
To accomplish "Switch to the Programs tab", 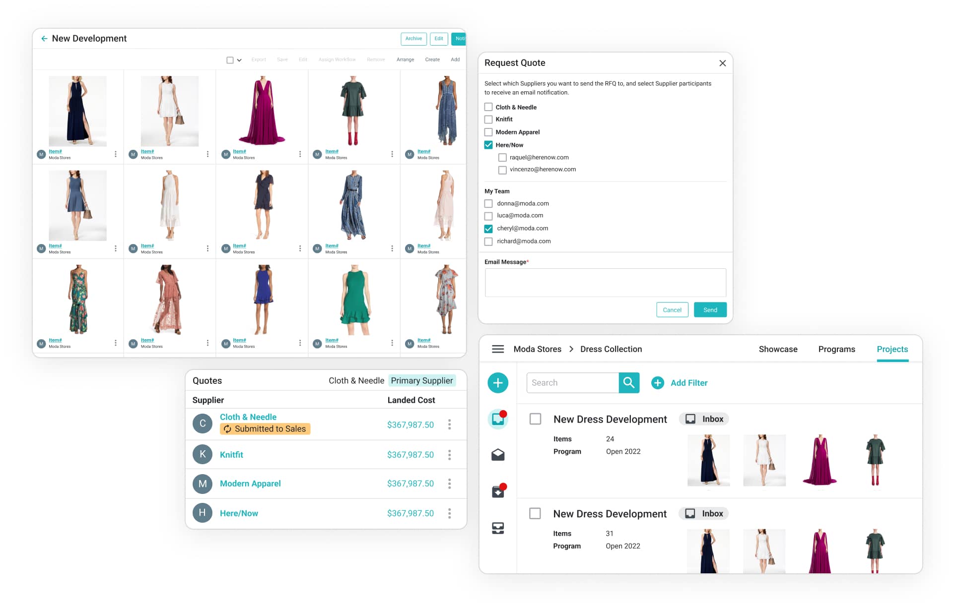I will click(836, 349).
